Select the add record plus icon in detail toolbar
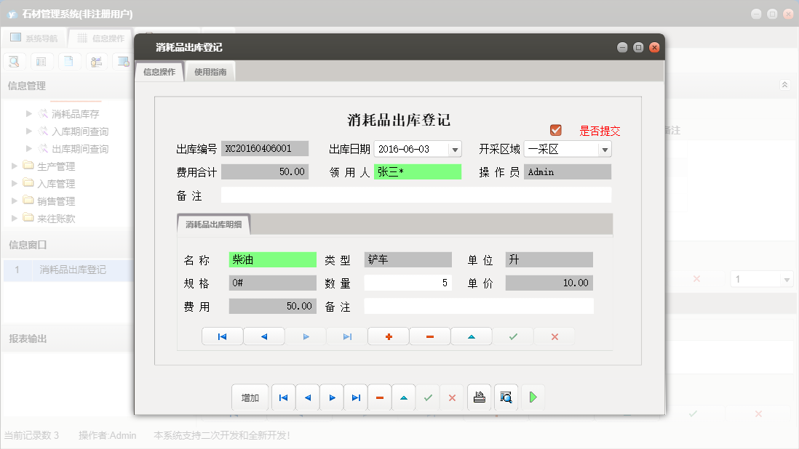The width and height of the screenshot is (799, 449). [x=388, y=336]
